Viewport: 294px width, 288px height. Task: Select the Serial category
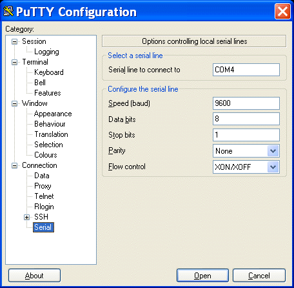coord(43,227)
